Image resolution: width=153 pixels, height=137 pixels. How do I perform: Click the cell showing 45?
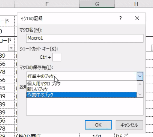pos(7,88)
